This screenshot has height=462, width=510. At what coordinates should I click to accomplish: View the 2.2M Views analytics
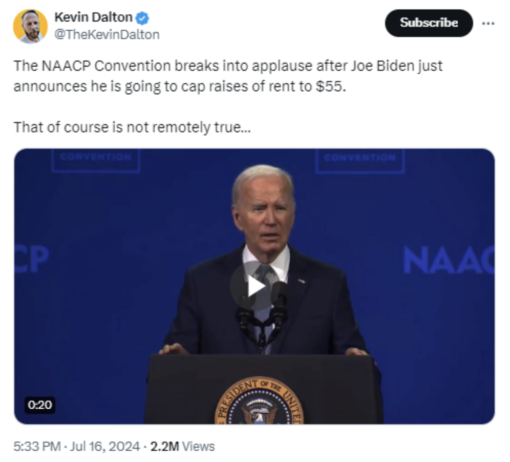(182, 447)
